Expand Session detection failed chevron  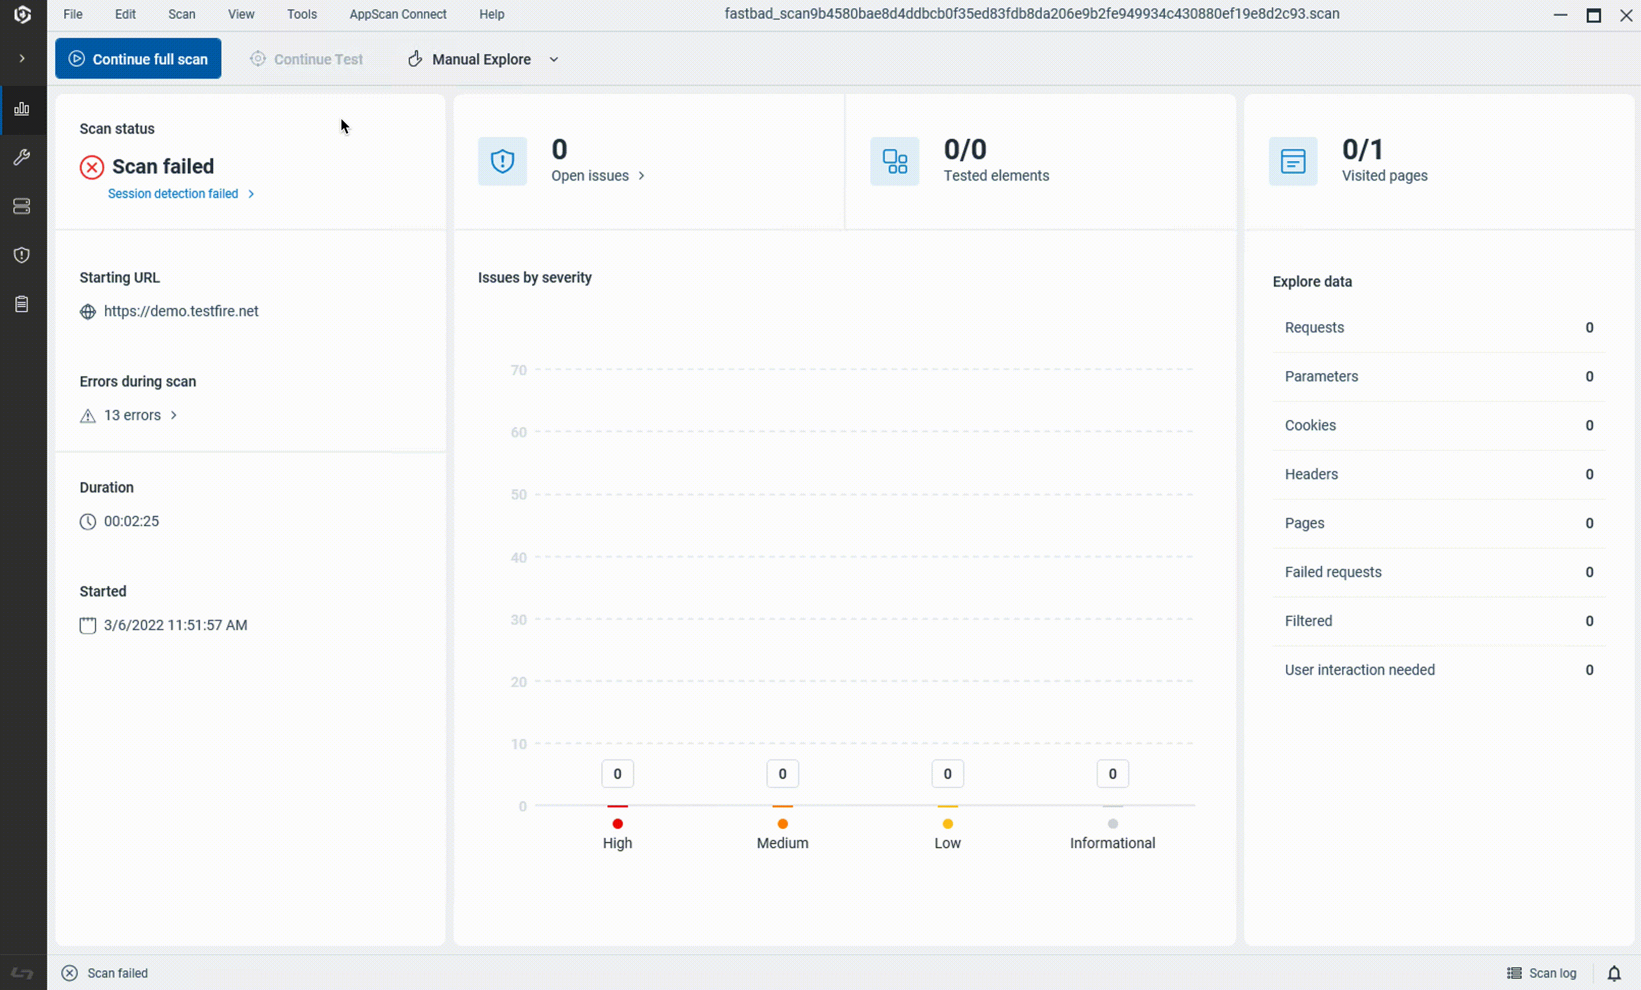pos(251,194)
